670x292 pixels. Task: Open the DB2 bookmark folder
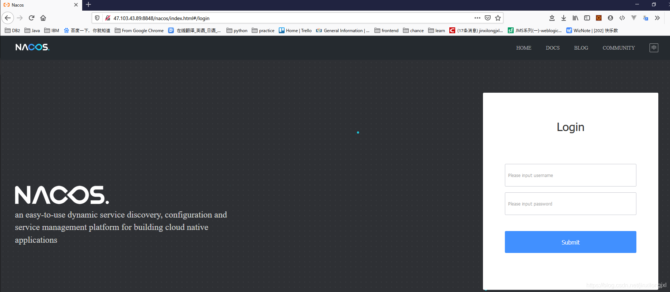12,31
